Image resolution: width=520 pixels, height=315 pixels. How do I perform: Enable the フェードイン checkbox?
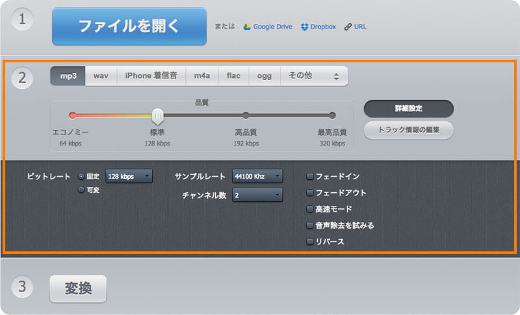point(310,176)
